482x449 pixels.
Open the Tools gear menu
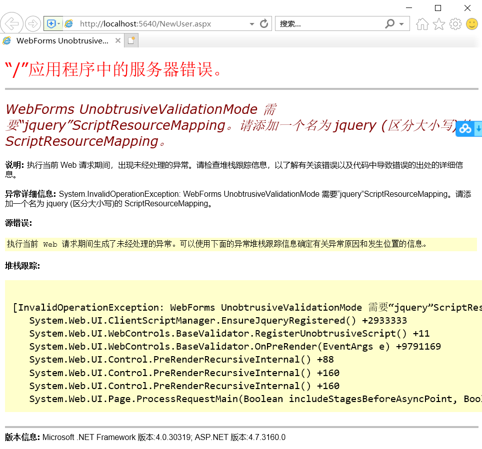click(x=455, y=23)
